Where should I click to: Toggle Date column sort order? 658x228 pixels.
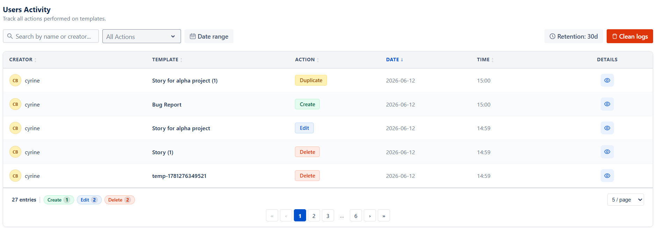[395, 60]
